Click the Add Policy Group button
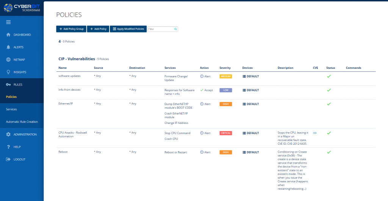 click(x=71, y=29)
